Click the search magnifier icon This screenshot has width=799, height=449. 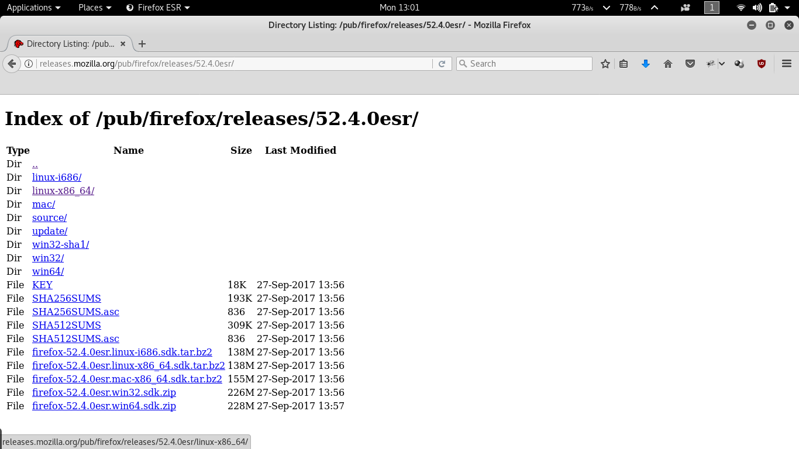tap(463, 64)
